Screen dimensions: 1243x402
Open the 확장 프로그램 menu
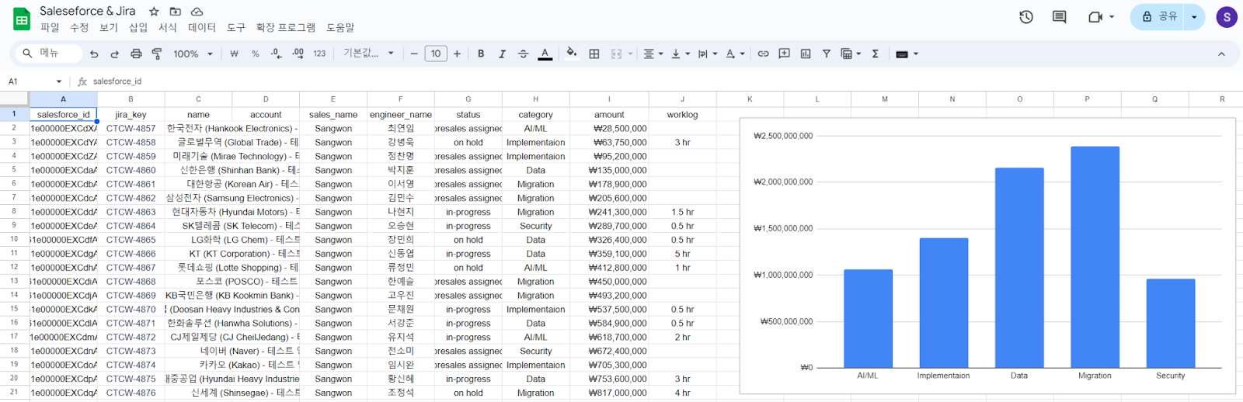pyautogui.click(x=286, y=27)
